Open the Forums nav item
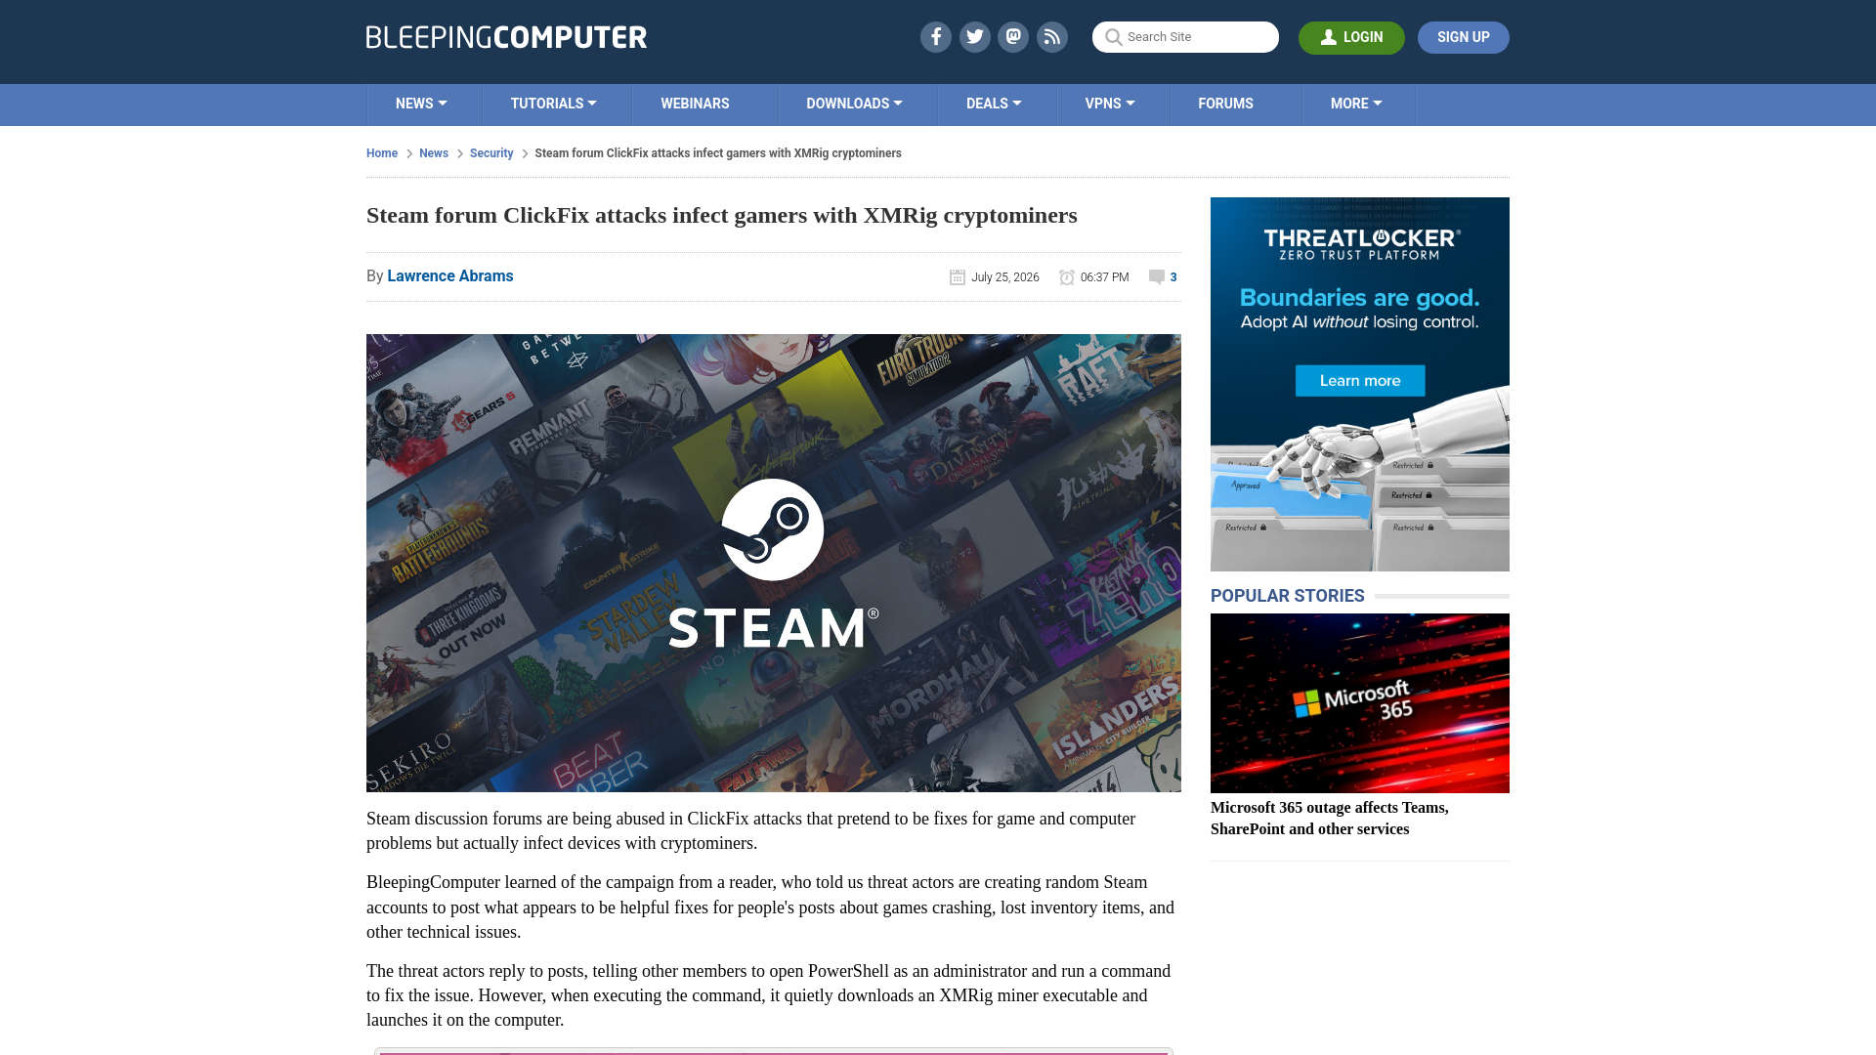 point(1225,104)
